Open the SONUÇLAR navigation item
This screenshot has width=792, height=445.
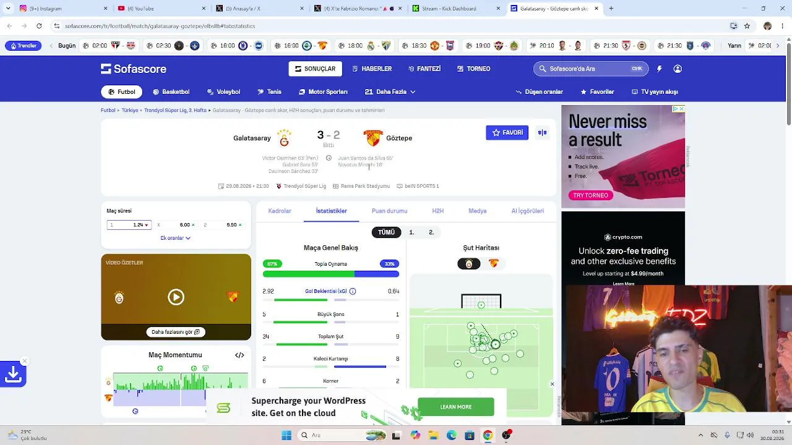pyautogui.click(x=316, y=69)
